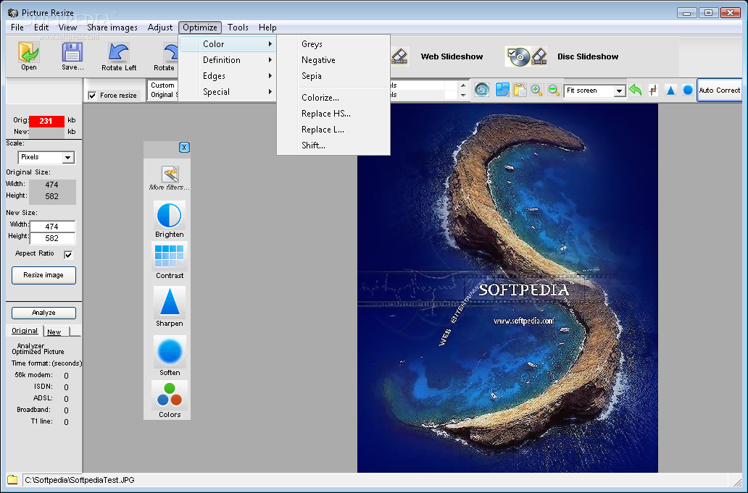The height and width of the screenshot is (493, 748).
Task: Open the View menu
Action: point(67,28)
